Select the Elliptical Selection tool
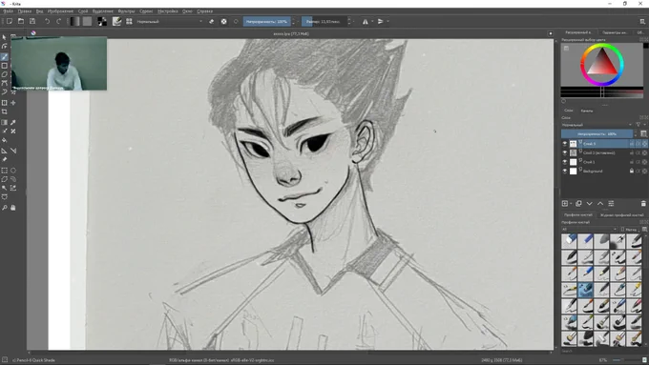649x365 pixels. coord(13,171)
